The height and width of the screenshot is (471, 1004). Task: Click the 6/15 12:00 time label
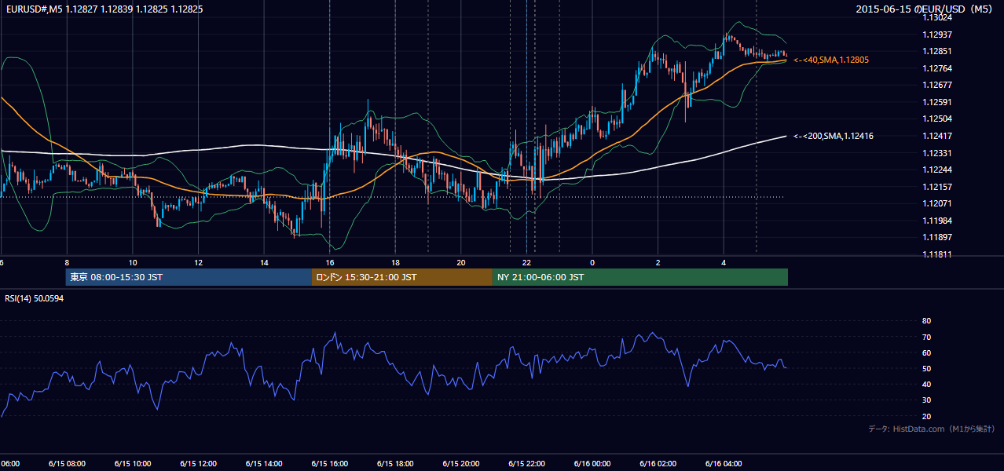coord(198,463)
